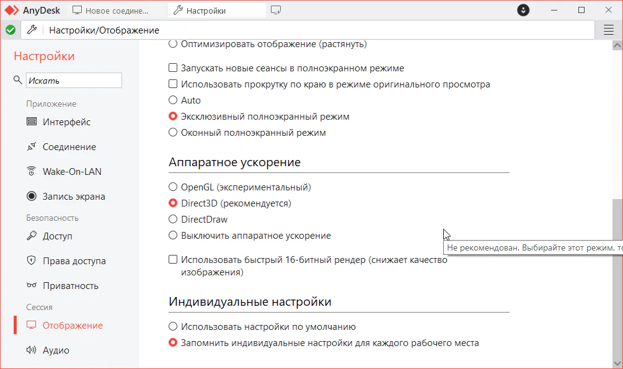The width and height of the screenshot is (623, 369).
Task: Click the vertical scrollbar down arrow
Action: (x=617, y=363)
